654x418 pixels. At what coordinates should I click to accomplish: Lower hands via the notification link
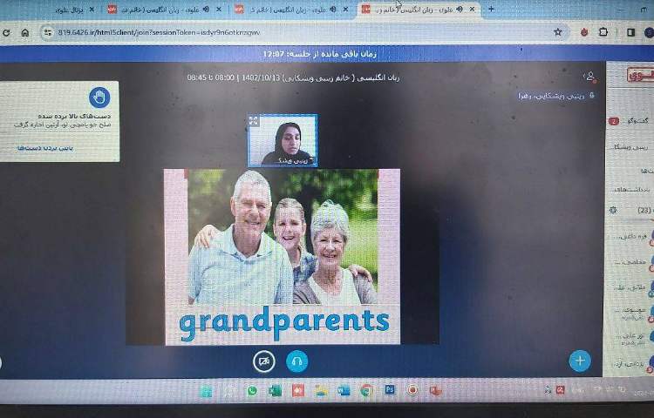pyautogui.click(x=35, y=148)
